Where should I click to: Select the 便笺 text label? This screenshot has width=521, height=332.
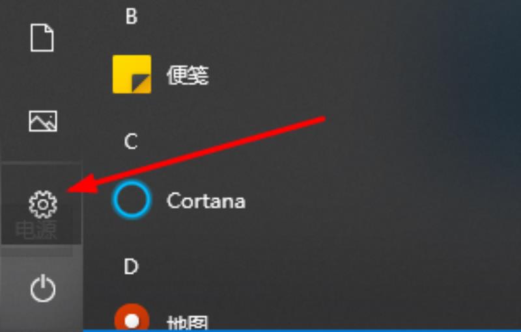(188, 75)
